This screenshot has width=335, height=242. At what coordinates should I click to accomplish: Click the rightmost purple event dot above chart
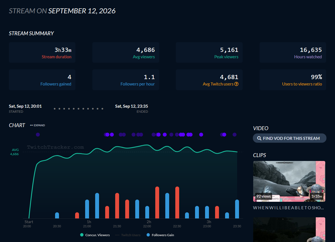click(235, 135)
